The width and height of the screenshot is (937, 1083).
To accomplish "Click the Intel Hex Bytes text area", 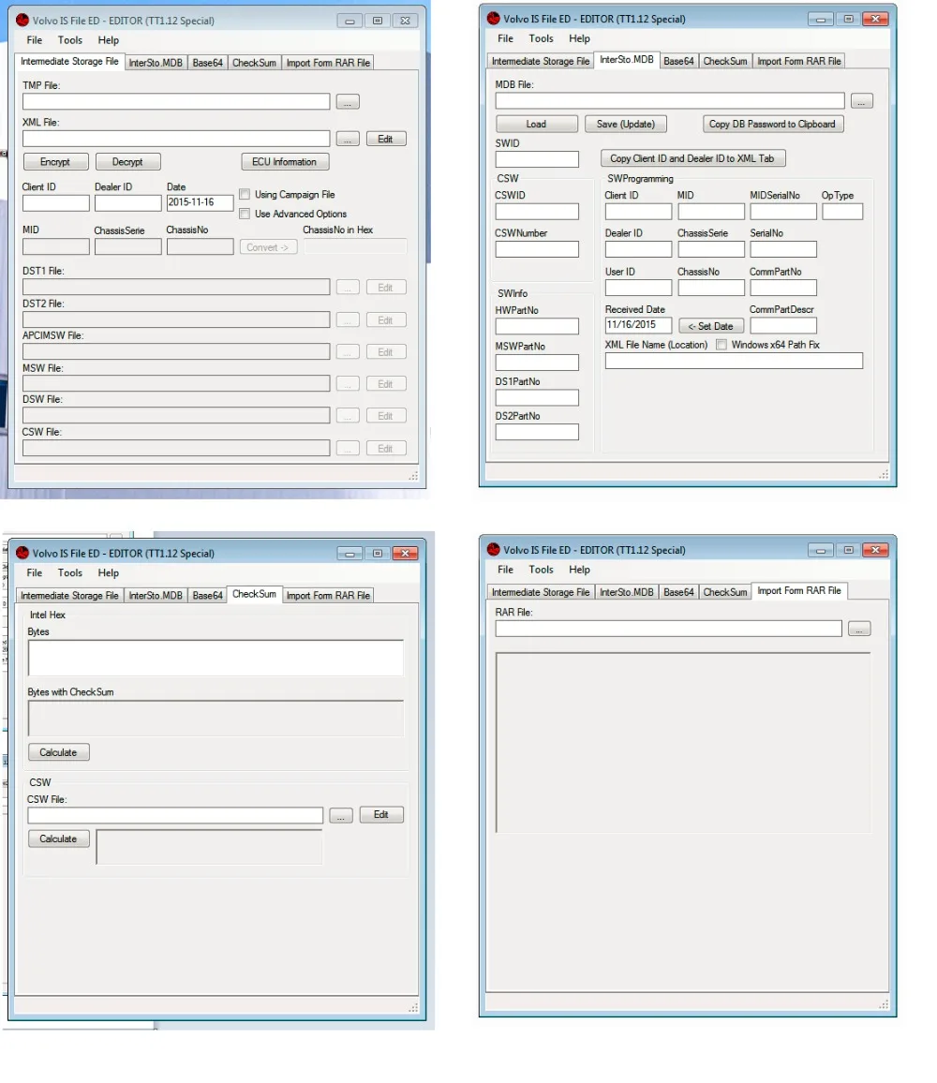I will click(216, 658).
